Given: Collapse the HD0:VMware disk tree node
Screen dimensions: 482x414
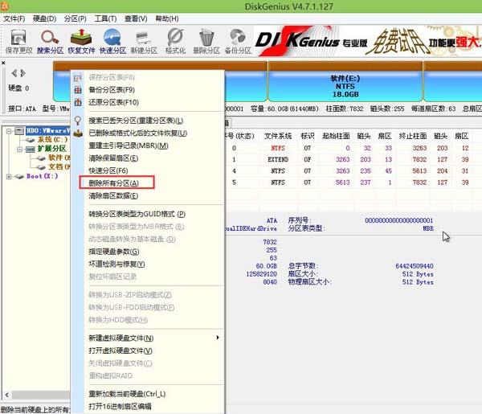Looking at the screenshot, I should pyautogui.click(x=9, y=131).
